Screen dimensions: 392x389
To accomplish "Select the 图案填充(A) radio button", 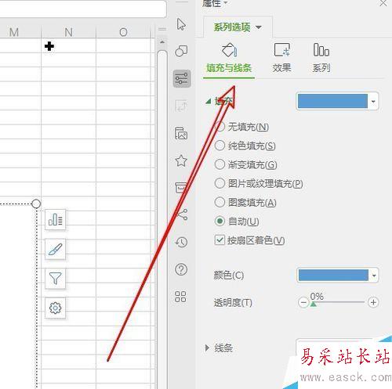I will [x=220, y=202].
